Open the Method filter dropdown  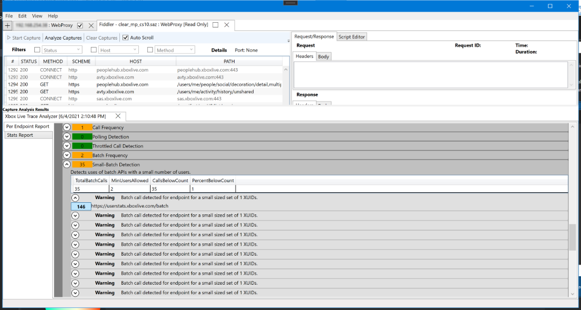tap(175, 50)
